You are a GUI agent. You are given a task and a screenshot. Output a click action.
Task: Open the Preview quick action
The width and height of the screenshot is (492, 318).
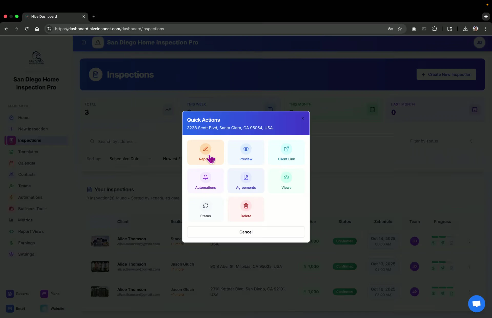246,152
